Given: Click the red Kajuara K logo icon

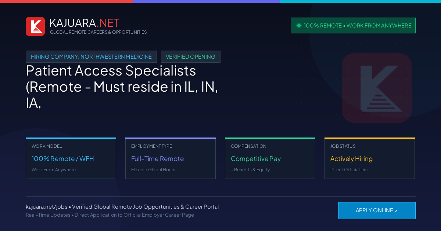Looking at the screenshot, I should click(35, 26).
